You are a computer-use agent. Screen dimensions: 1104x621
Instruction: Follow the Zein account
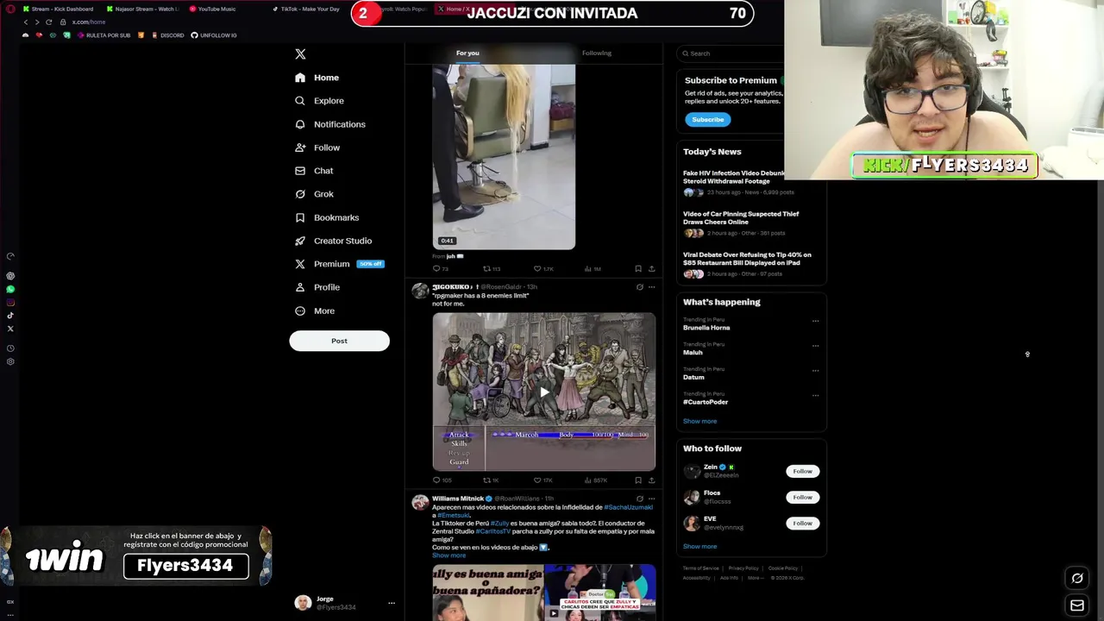[802, 472]
